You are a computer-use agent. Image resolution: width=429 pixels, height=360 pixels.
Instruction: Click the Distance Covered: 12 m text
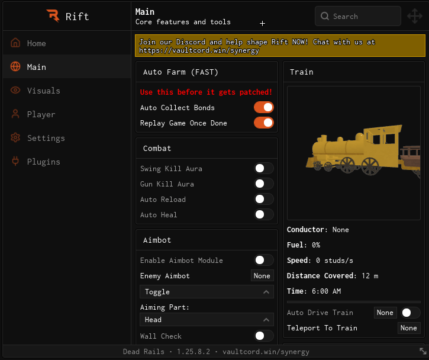pyautogui.click(x=333, y=276)
